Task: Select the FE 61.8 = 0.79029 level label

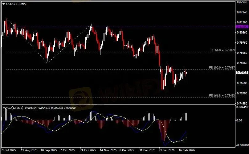Action: click(x=222, y=50)
